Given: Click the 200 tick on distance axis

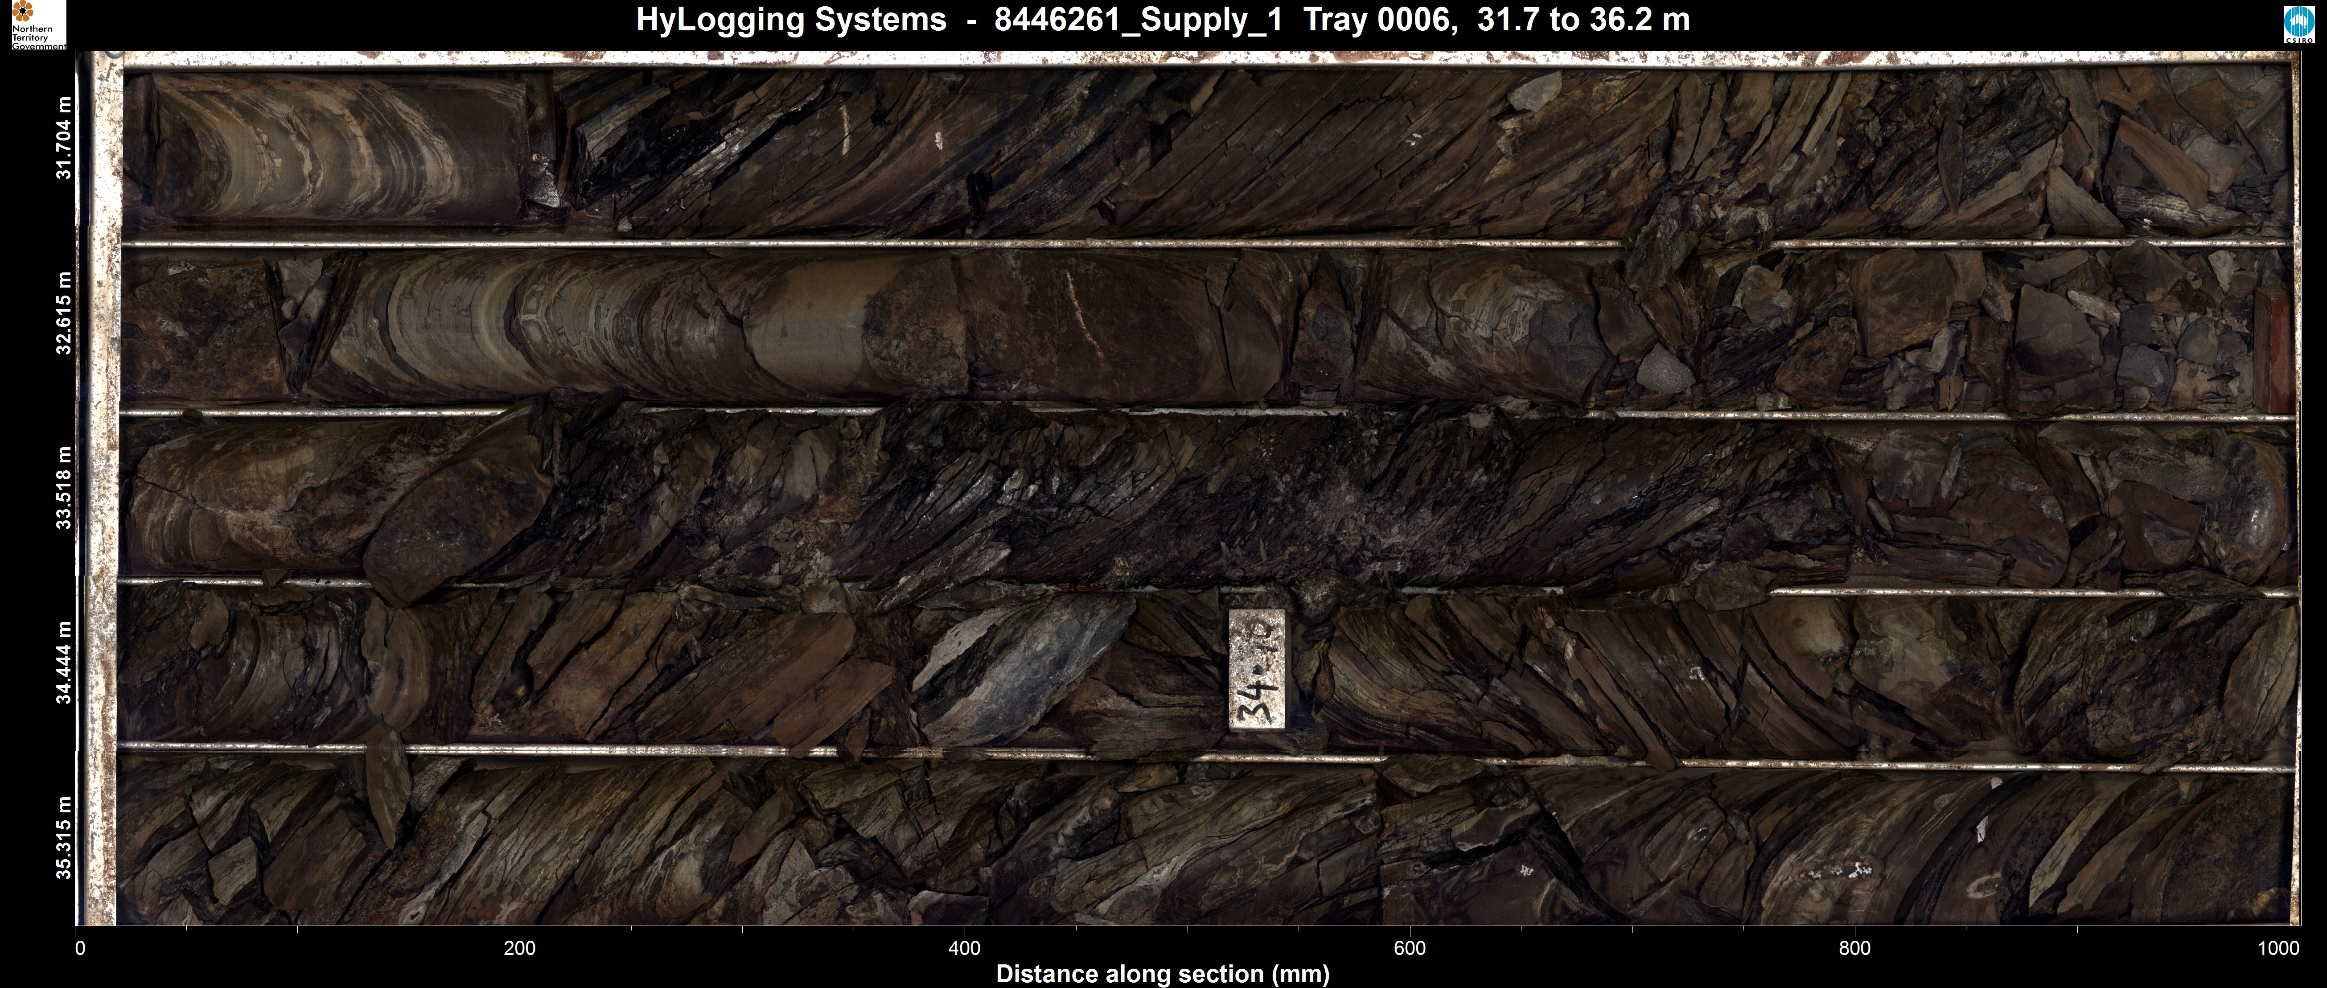Looking at the screenshot, I should coord(519,948).
